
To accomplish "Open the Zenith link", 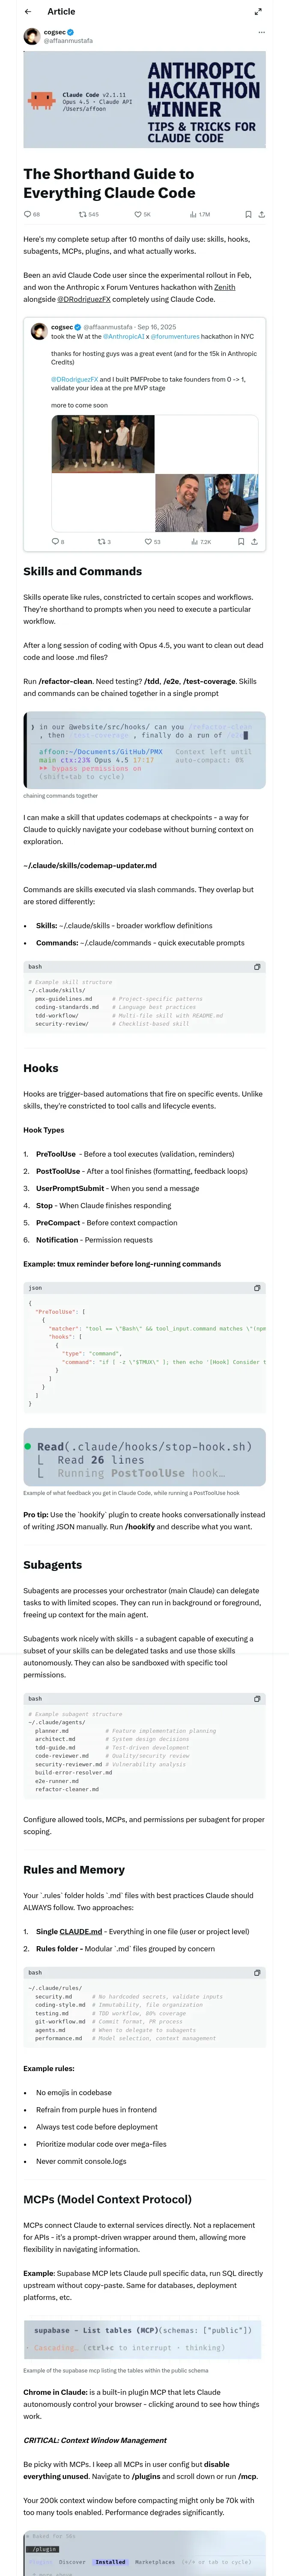I will [x=224, y=286].
